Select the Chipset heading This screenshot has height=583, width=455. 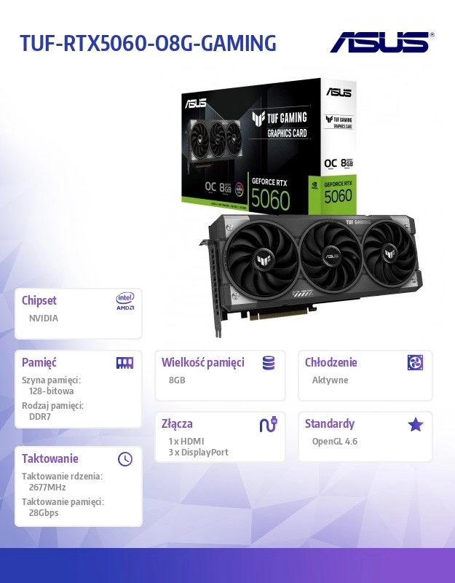point(39,300)
